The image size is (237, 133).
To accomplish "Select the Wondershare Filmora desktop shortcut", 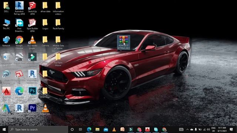I will [x=32, y=59].
